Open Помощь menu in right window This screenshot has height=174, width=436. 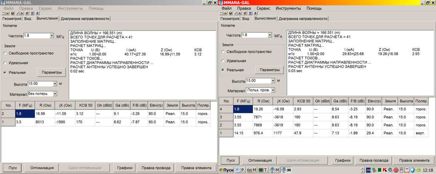314,8
